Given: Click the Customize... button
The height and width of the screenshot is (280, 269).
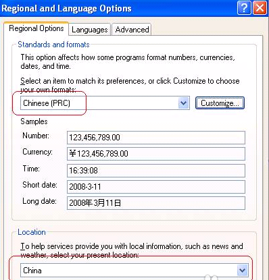Looking at the screenshot, I should [220, 103].
